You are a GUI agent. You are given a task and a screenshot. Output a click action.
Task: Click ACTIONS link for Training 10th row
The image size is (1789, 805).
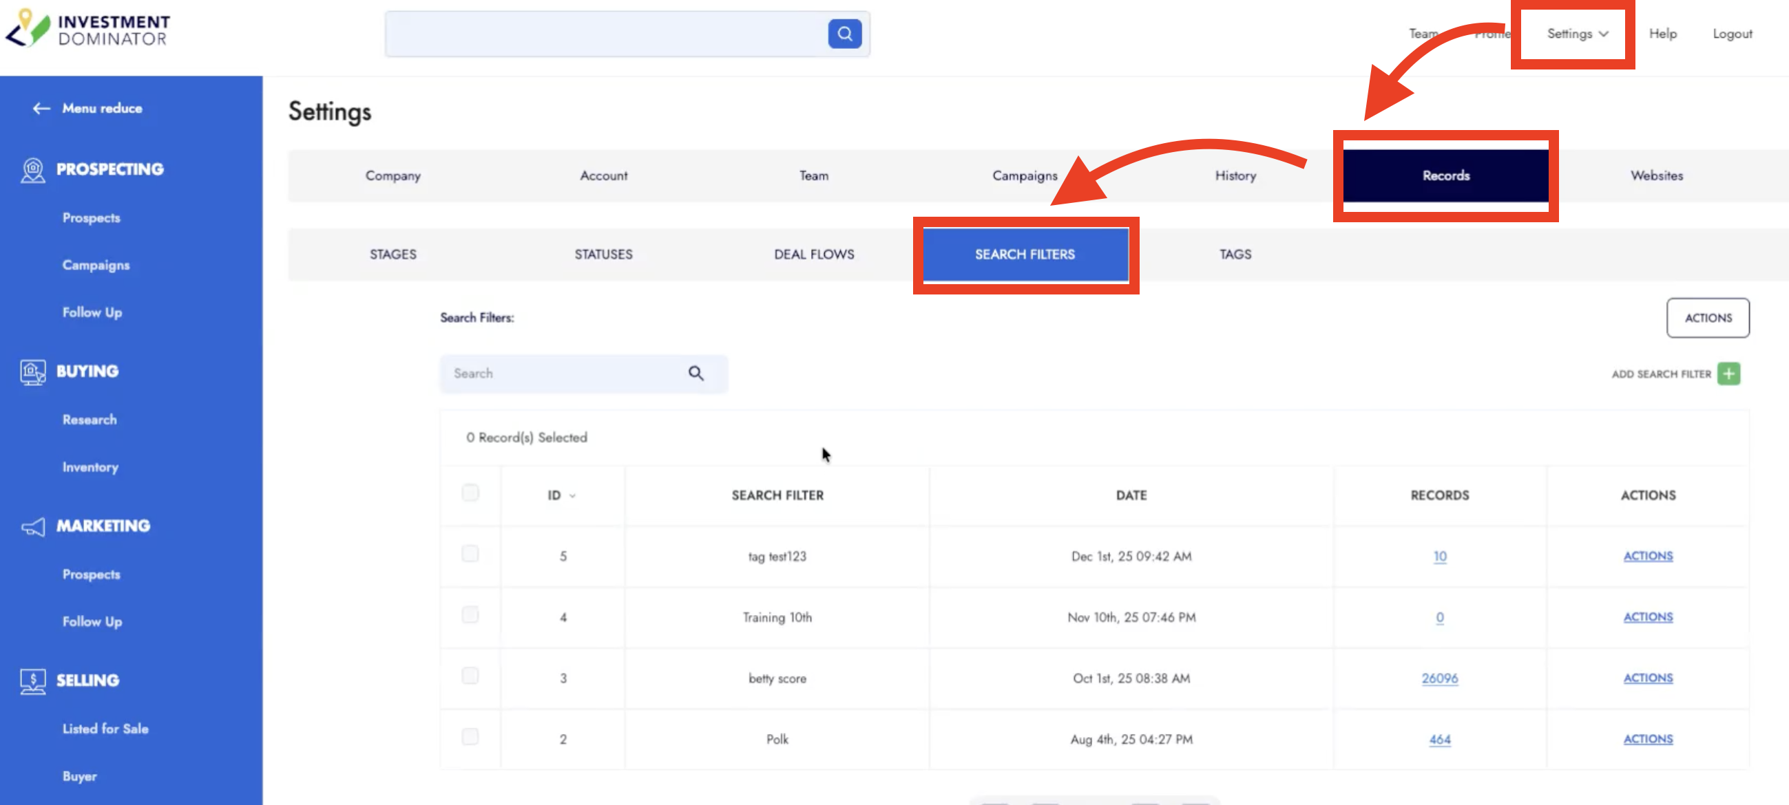1647,617
